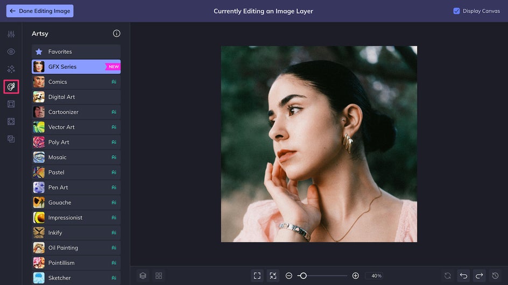Image resolution: width=508 pixels, height=285 pixels.
Task: Click the redo arrow button
Action: (x=479, y=276)
